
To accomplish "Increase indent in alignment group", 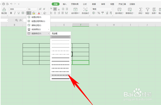I will pyautogui.click(x=67, y=9).
